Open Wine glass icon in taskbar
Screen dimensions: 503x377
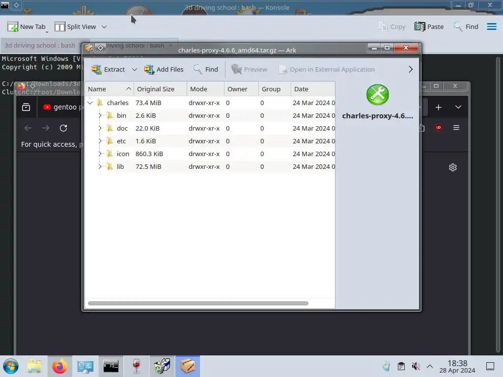point(137,366)
